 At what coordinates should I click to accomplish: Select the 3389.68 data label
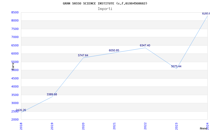click(52, 94)
